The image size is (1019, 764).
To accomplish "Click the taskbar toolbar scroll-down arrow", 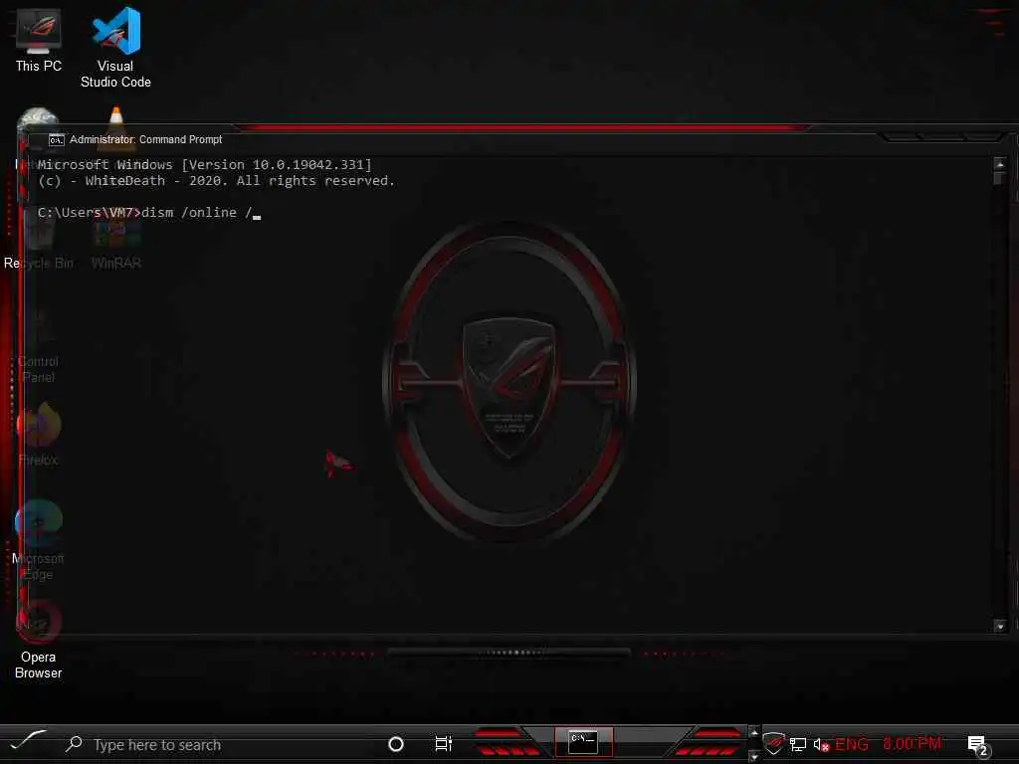I will (x=754, y=756).
